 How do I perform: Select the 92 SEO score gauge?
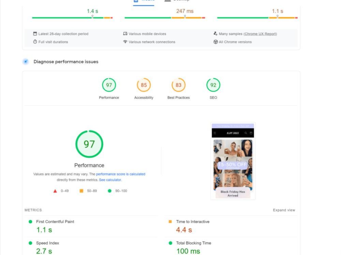[x=213, y=85]
